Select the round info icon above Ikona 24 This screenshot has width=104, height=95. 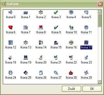11,73
